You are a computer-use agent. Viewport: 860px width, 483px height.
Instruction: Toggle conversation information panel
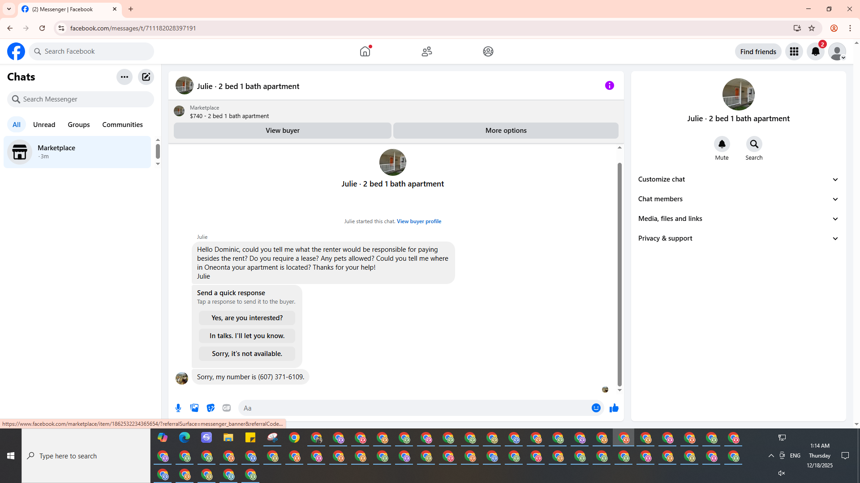pos(609,85)
